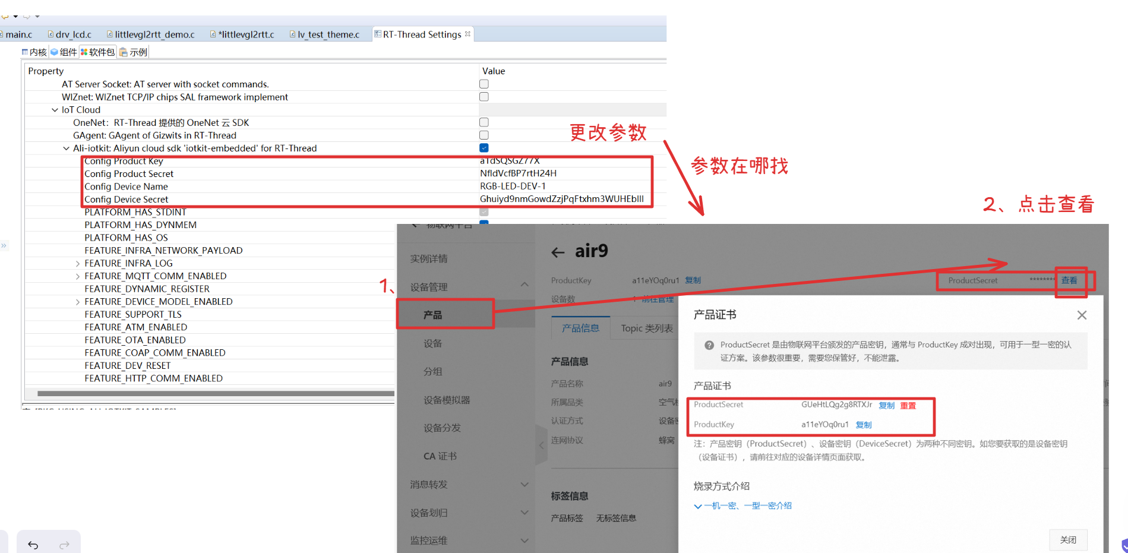Open 实例详情 in the sidebar
This screenshot has width=1128, height=553.
pos(429,259)
